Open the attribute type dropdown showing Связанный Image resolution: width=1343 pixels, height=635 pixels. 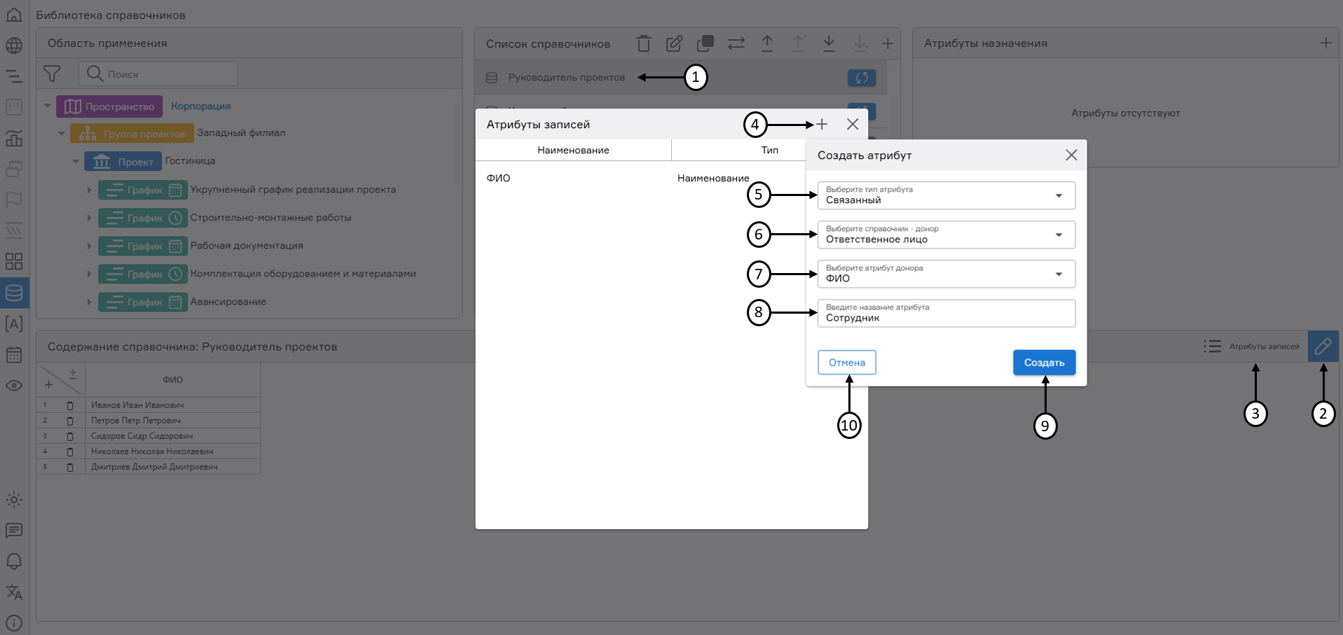pyautogui.click(x=946, y=195)
